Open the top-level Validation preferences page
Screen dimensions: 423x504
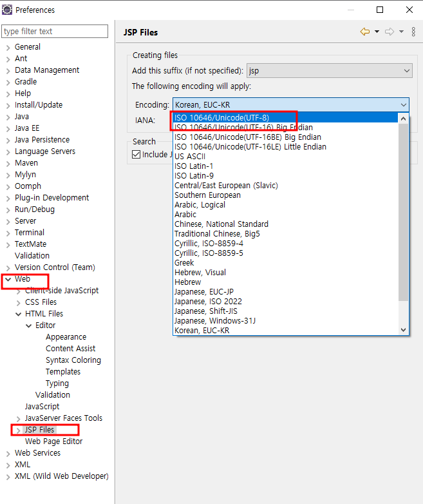point(32,255)
